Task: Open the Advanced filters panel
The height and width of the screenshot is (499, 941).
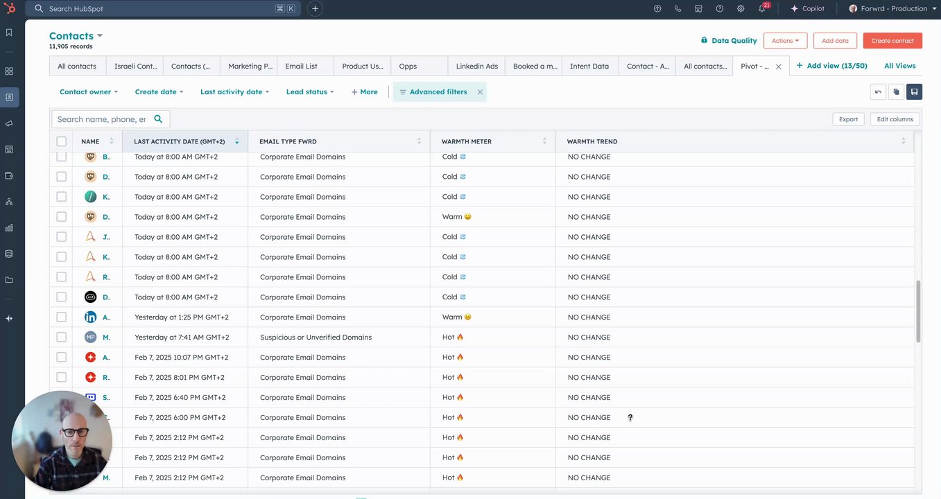Action: [433, 91]
